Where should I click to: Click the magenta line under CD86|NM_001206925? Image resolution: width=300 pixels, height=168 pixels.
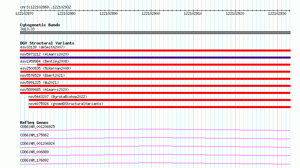(x=155, y=130)
